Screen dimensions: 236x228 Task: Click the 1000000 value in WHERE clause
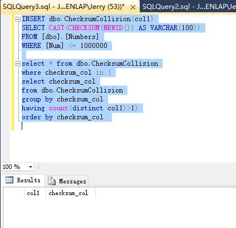(94, 46)
